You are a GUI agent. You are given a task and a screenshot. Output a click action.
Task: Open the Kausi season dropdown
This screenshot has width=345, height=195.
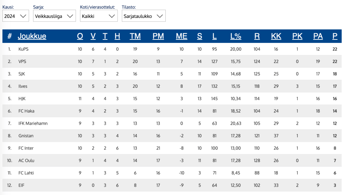[16, 16]
